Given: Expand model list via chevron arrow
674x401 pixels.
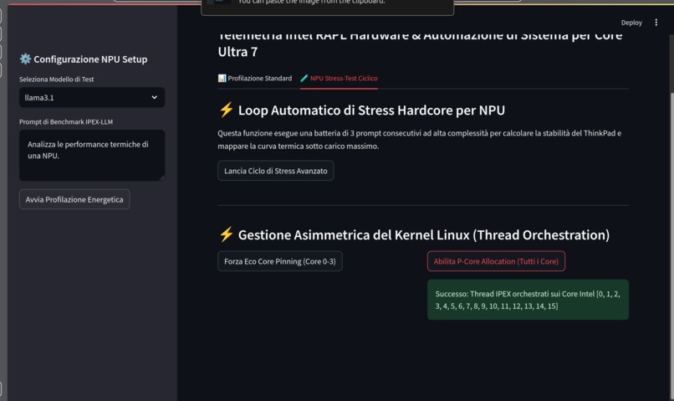Looking at the screenshot, I should coord(155,97).
